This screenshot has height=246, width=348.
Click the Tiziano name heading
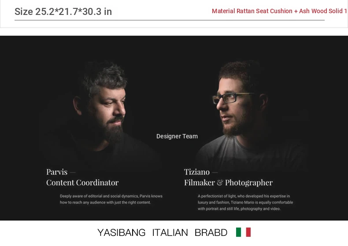(197, 172)
